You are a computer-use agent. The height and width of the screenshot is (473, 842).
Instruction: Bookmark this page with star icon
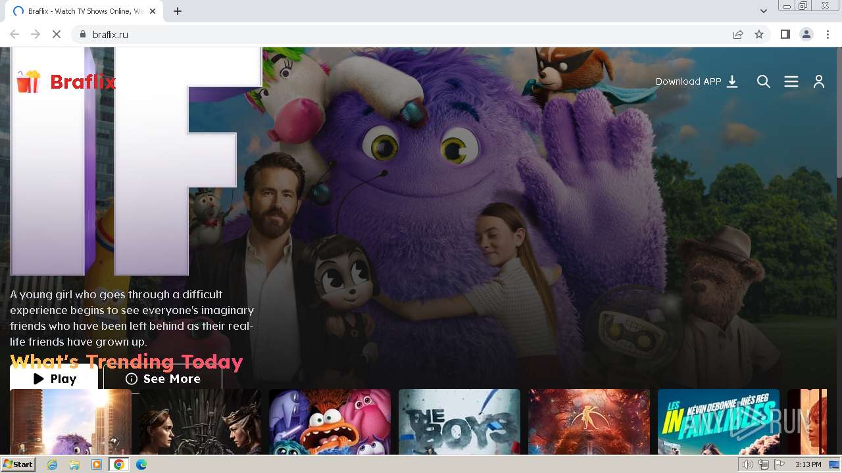coord(759,34)
